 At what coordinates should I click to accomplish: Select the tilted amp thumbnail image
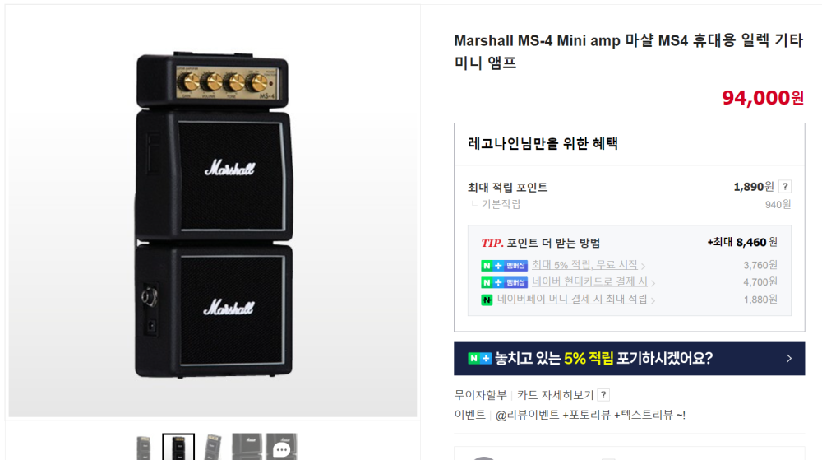point(213,447)
